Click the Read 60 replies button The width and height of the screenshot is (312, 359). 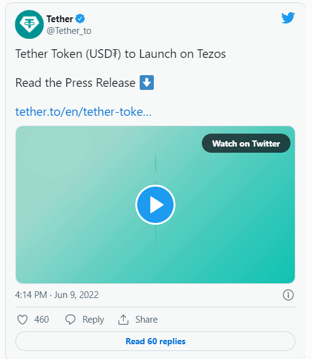[155, 341]
